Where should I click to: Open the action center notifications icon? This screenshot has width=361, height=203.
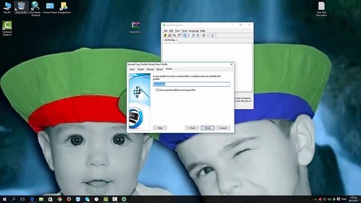click(x=338, y=199)
